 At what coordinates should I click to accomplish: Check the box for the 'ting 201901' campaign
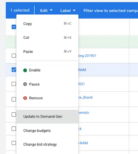pyautogui.click(x=14, y=56)
